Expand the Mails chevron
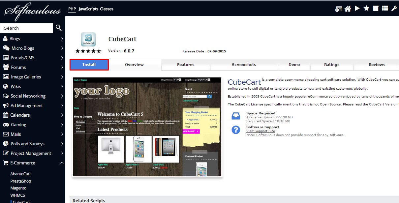Image resolution: width=399 pixels, height=203 pixels. pyautogui.click(x=62, y=134)
